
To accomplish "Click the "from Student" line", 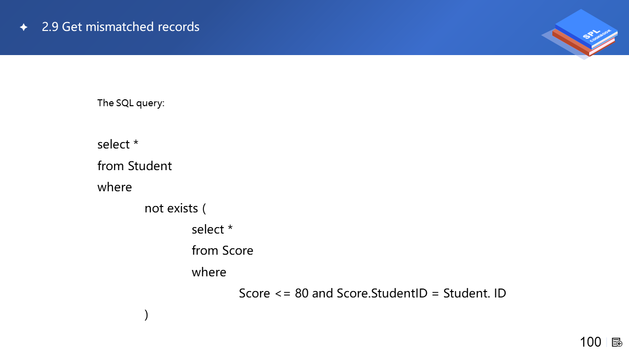I will point(135,166).
